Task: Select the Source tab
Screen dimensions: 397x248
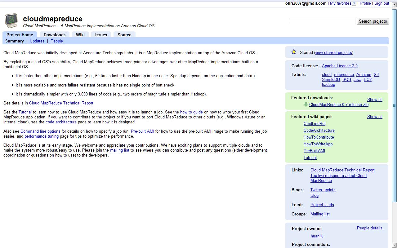Action: [x=124, y=35]
